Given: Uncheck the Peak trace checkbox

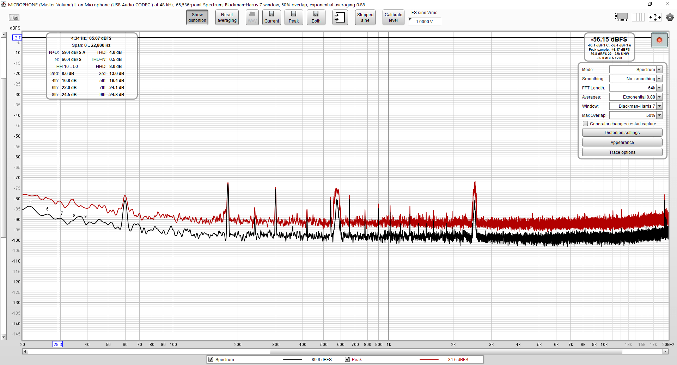Looking at the screenshot, I should pos(347,359).
